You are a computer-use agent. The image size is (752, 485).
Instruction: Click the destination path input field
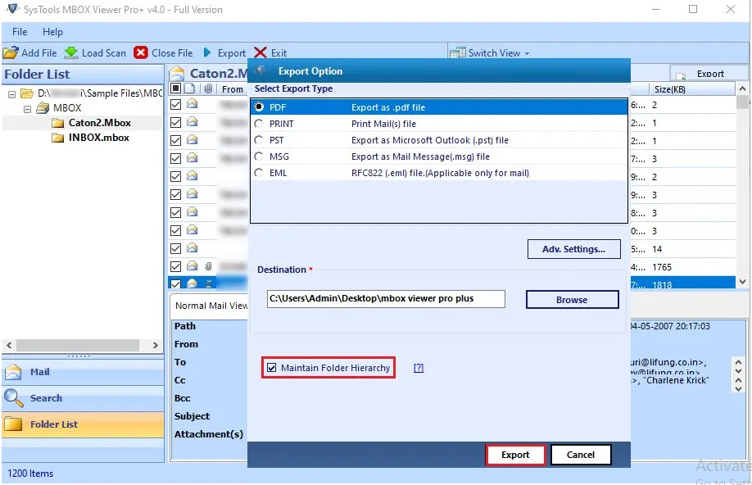pos(385,299)
